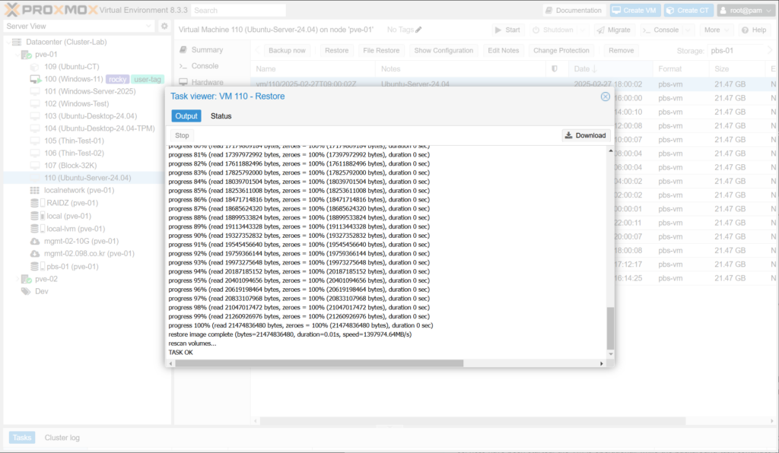Download the task log output

click(585, 135)
